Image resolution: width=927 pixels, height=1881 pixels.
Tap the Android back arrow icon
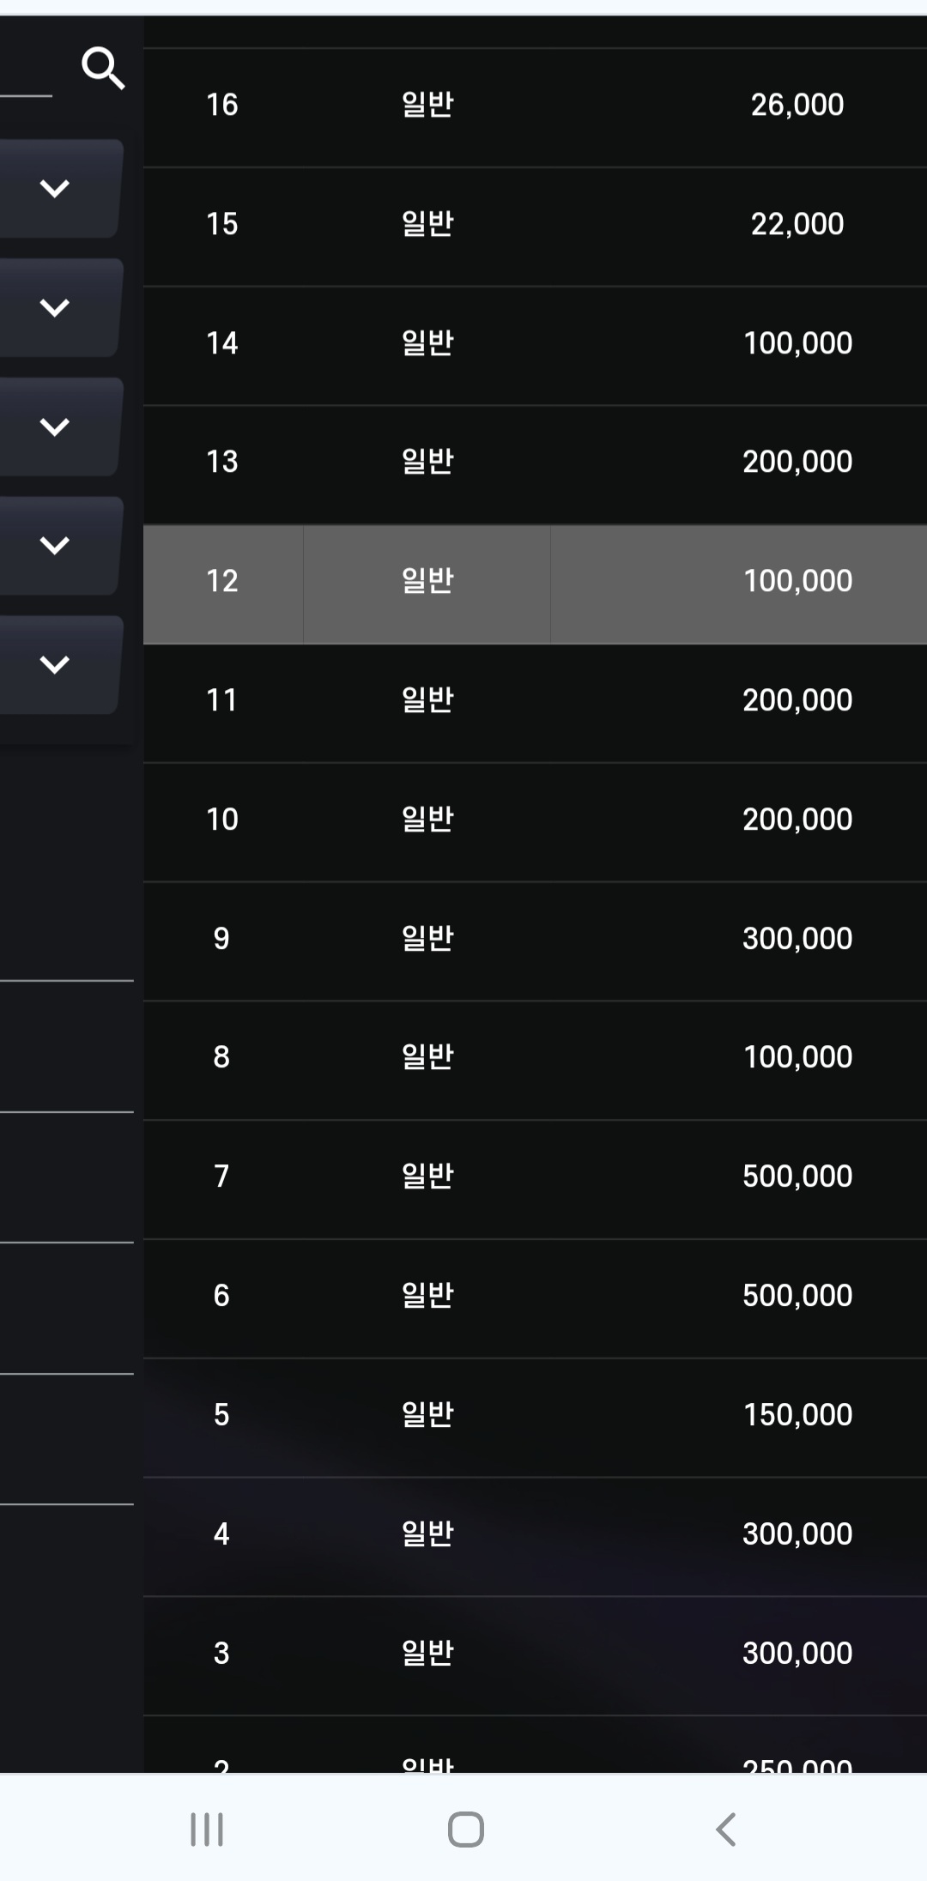725,1829
